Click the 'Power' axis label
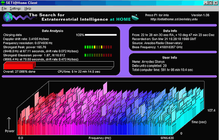 click(x=10, y=131)
